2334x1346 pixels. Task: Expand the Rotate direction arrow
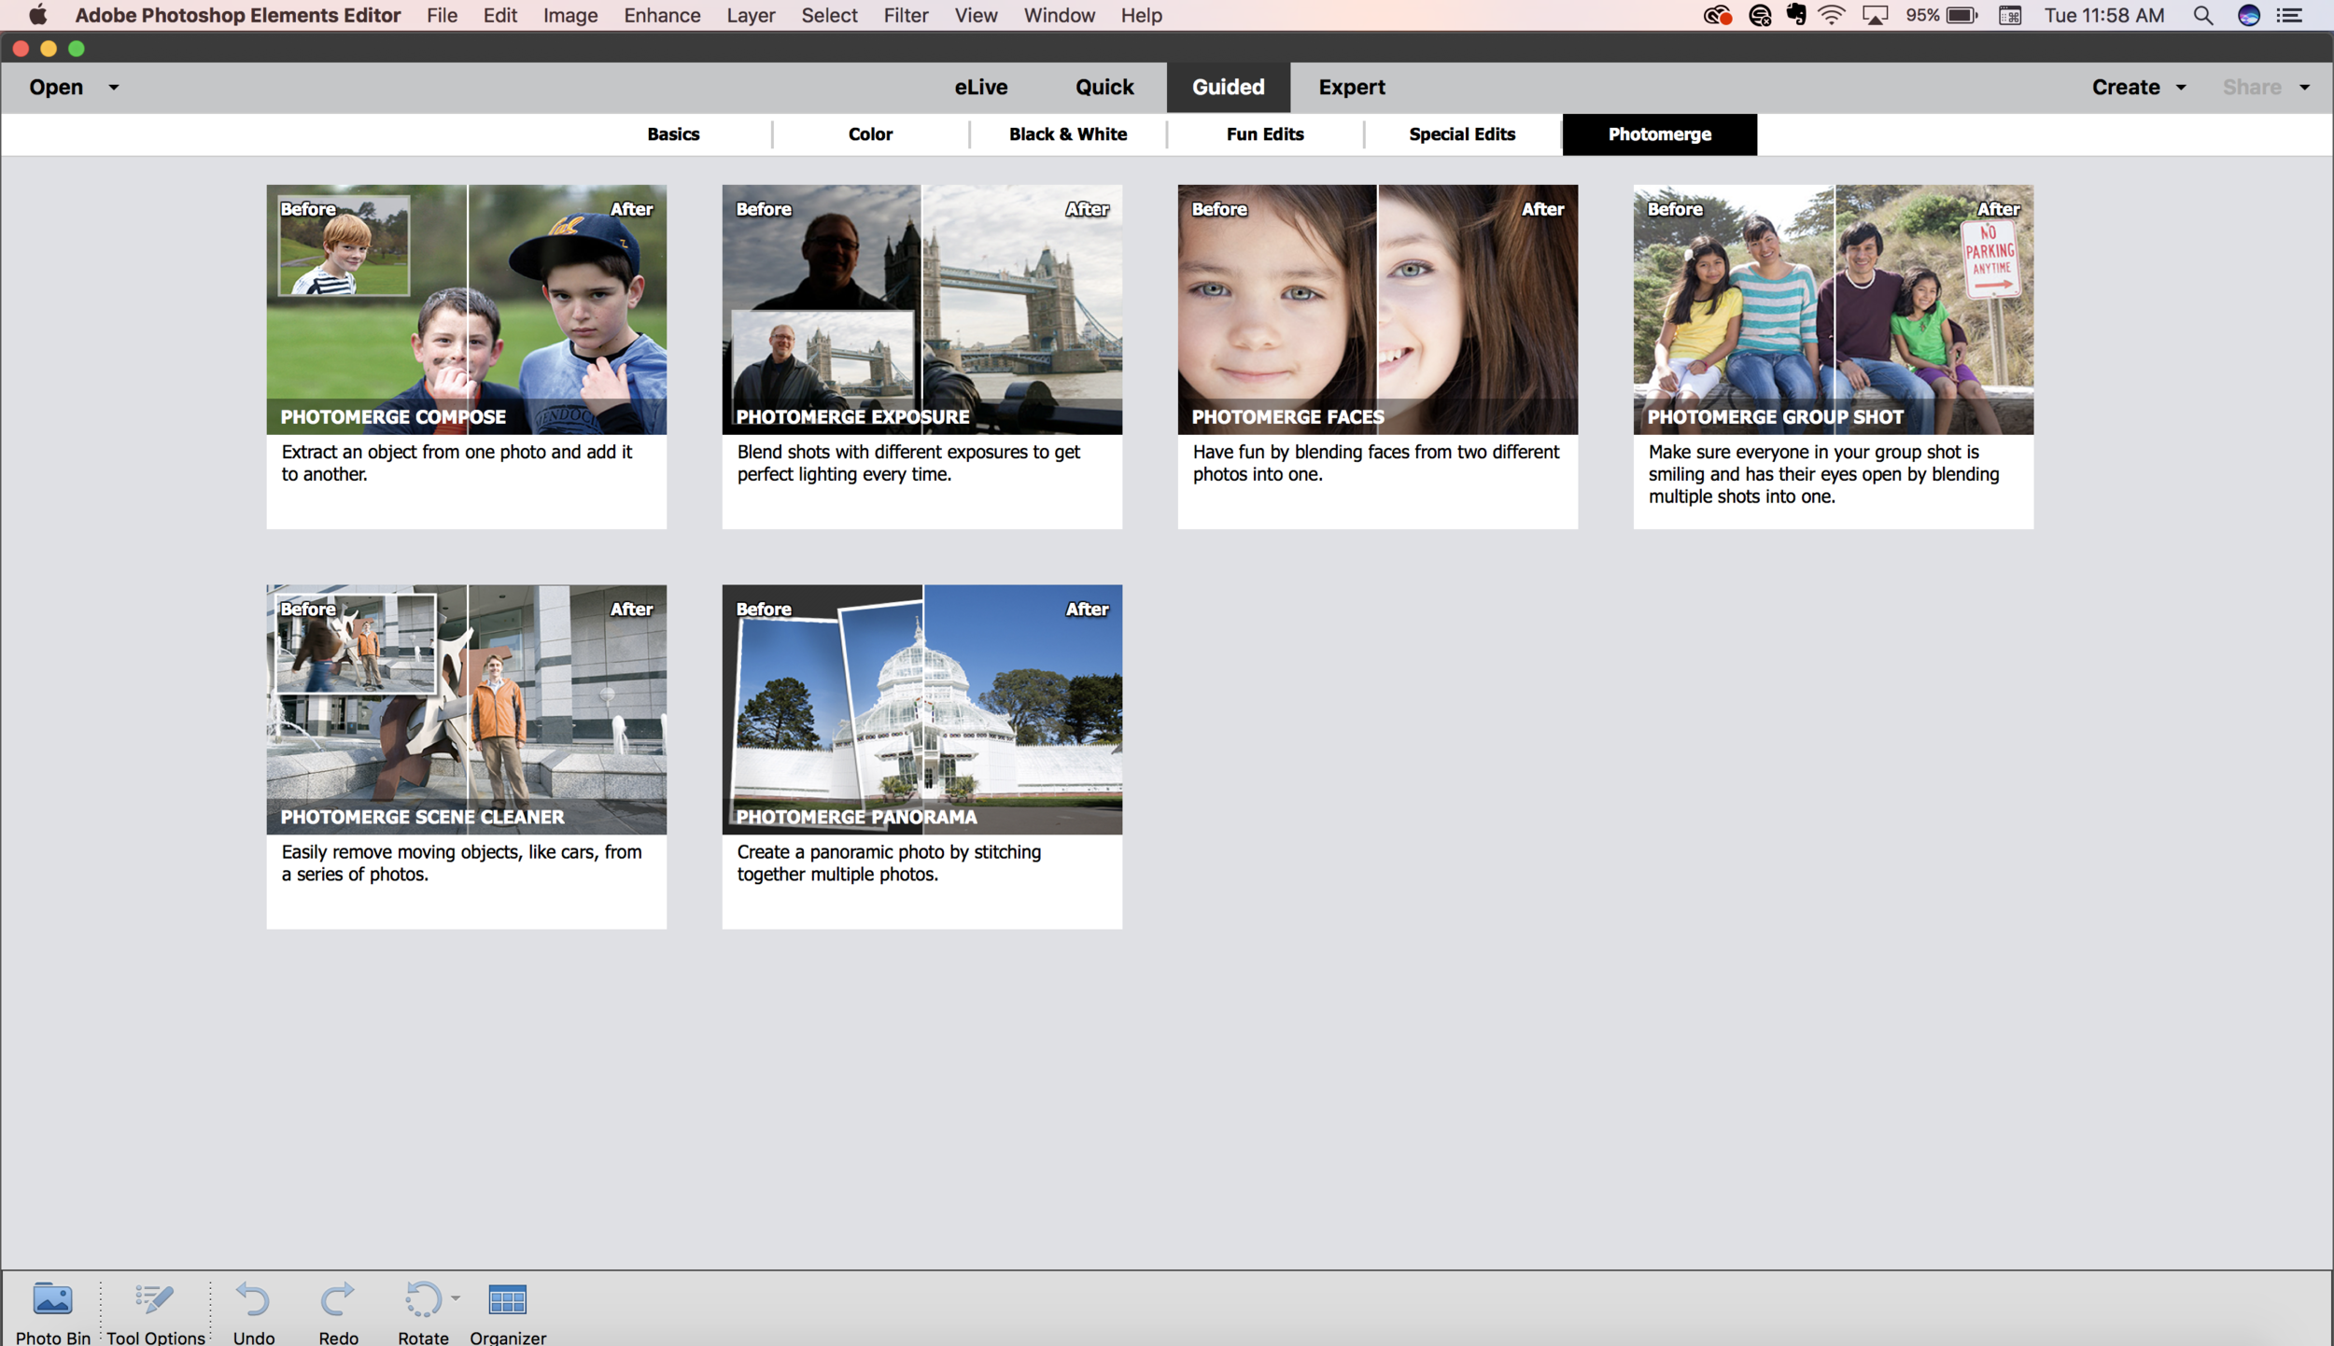[x=456, y=1297]
